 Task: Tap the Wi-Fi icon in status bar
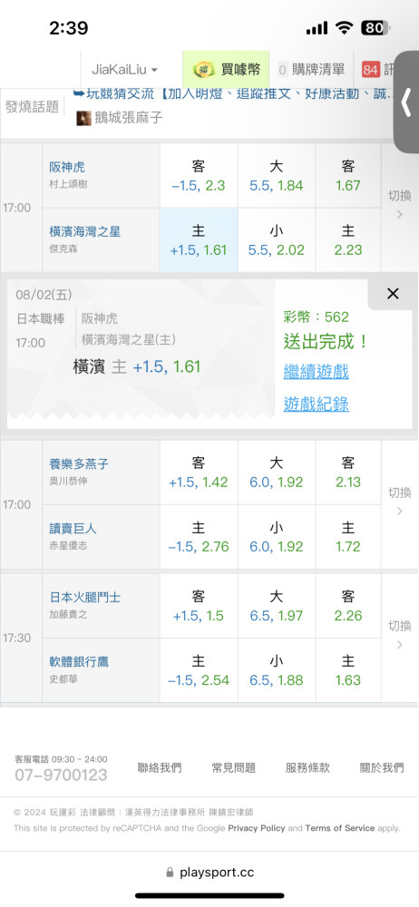point(345,27)
